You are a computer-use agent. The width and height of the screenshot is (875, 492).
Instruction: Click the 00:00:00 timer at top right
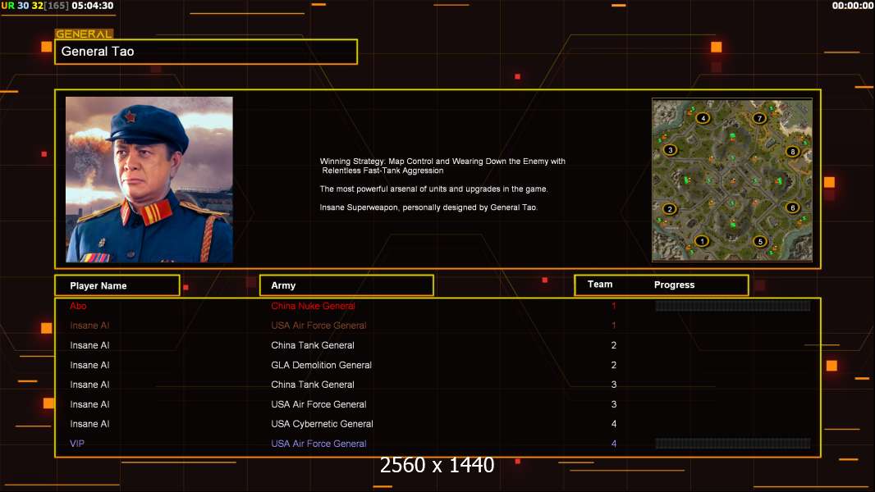click(853, 6)
